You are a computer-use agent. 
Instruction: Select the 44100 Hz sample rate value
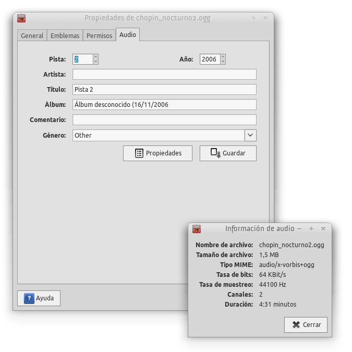pyautogui.click(x=273, y=285)
